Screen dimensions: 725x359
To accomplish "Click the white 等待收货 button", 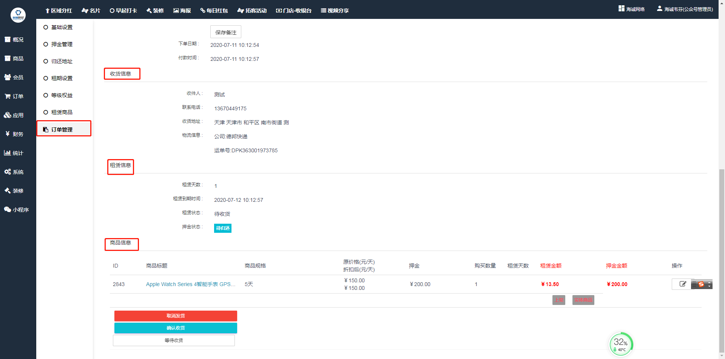I will 174,340.
